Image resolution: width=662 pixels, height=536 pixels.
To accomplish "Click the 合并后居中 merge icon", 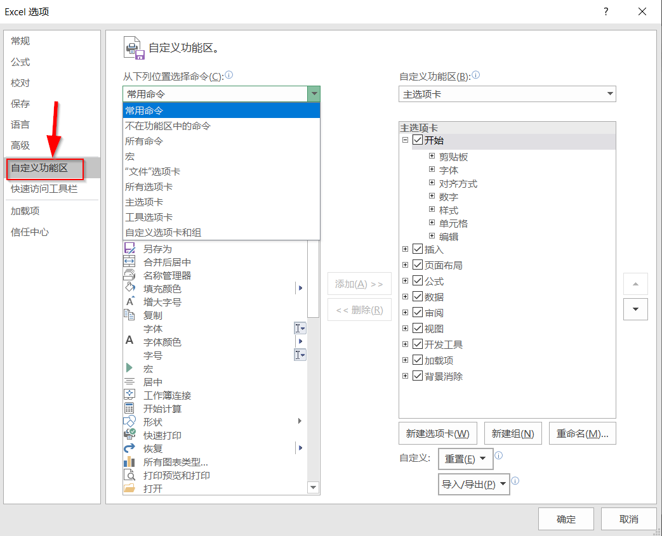I will pos(129,262).
